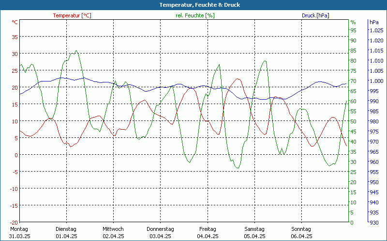
Task: Select the blue 'Druck [hPa]' legend label
Action: (x=315, y=15)
